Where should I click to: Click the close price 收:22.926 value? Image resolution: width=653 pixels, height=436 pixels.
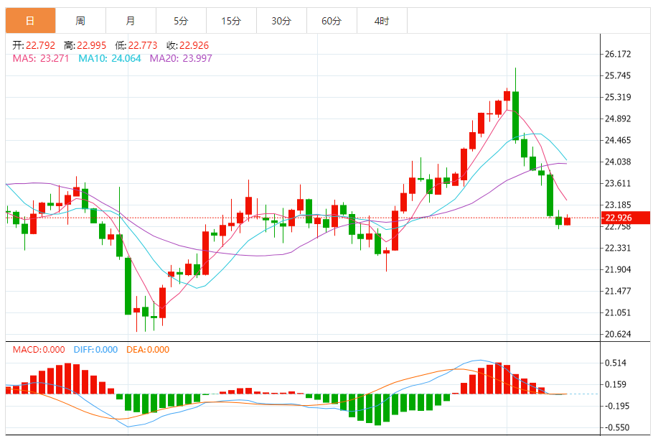pos(188,45)
